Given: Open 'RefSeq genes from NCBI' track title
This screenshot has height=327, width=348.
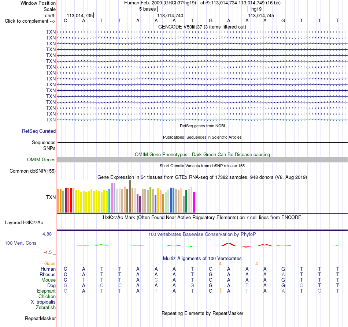Looking at the screenshot, I should pos(202,126).
